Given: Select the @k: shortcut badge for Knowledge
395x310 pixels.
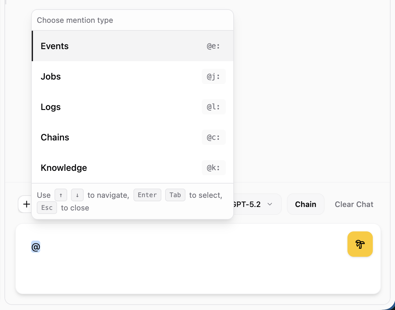Looking at the screenshot, I should pyautogui.click(x=213, y=168).
